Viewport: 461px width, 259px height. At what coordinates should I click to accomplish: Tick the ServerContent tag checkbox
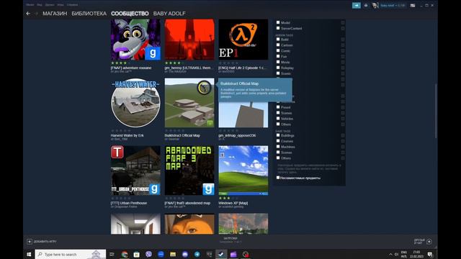pyautogui.click(x=278, y=28)
